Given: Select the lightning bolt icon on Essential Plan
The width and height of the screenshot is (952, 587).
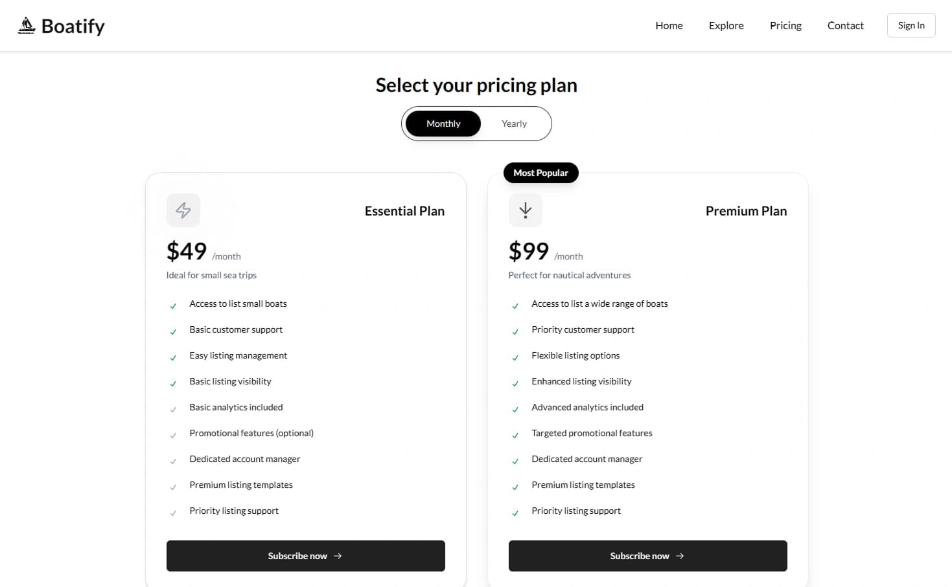Looking at the screenshot, I should 183,210.
